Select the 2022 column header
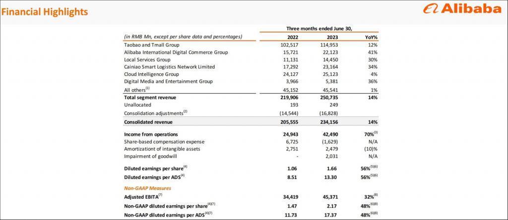 pyautogui.click(x=293, y=37)
